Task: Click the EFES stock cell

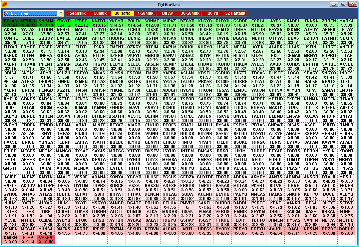Action: tap(11, 136)
